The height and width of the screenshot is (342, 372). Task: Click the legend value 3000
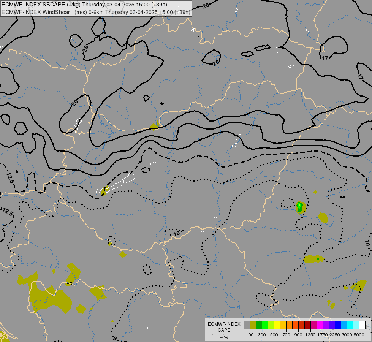pyautogui.click(x=347, y=335)
